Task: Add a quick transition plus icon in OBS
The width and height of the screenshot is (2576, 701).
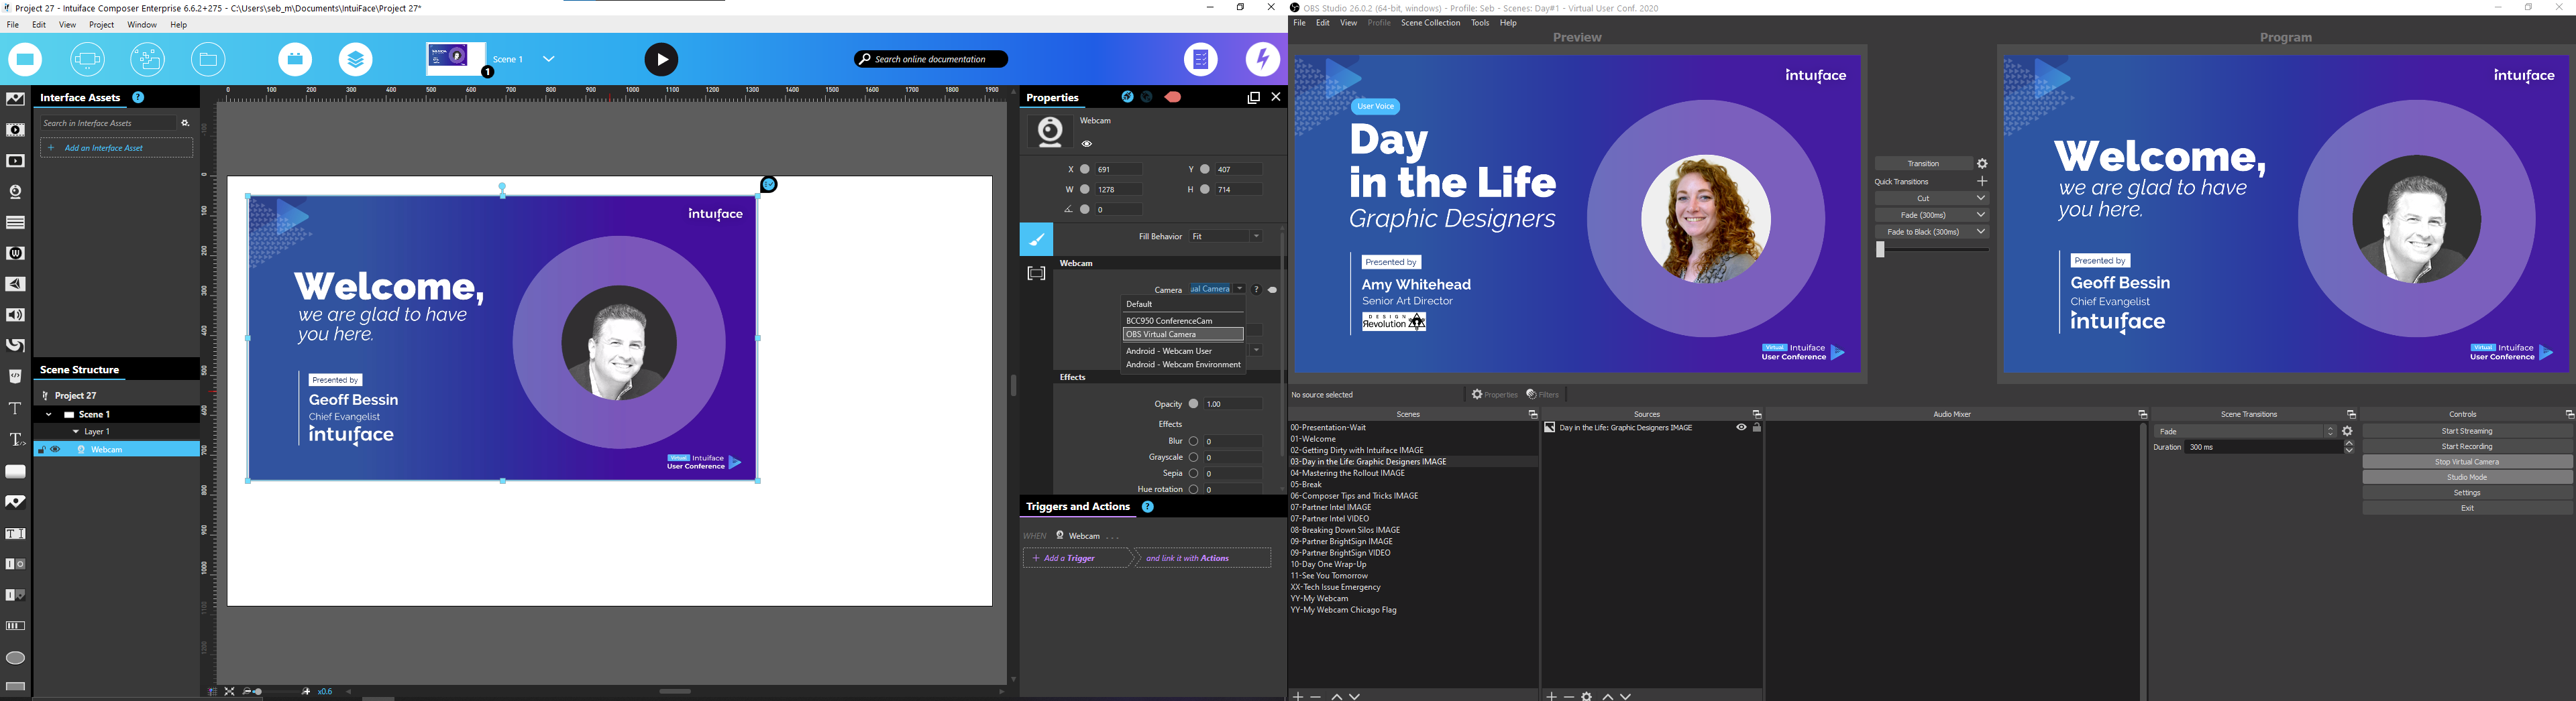Action: click(x=1982, y=182)
